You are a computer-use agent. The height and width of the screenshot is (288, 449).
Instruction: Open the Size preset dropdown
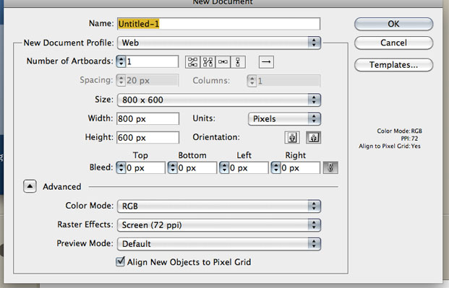pyautogui.click(x=219, y=100)
